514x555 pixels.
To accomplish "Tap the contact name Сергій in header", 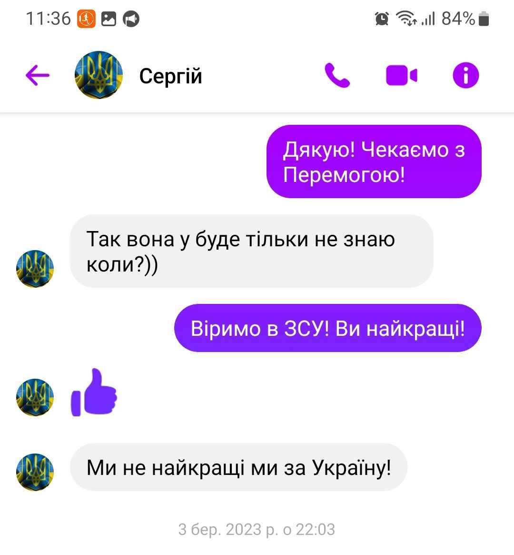I will (x=170, y=76).
